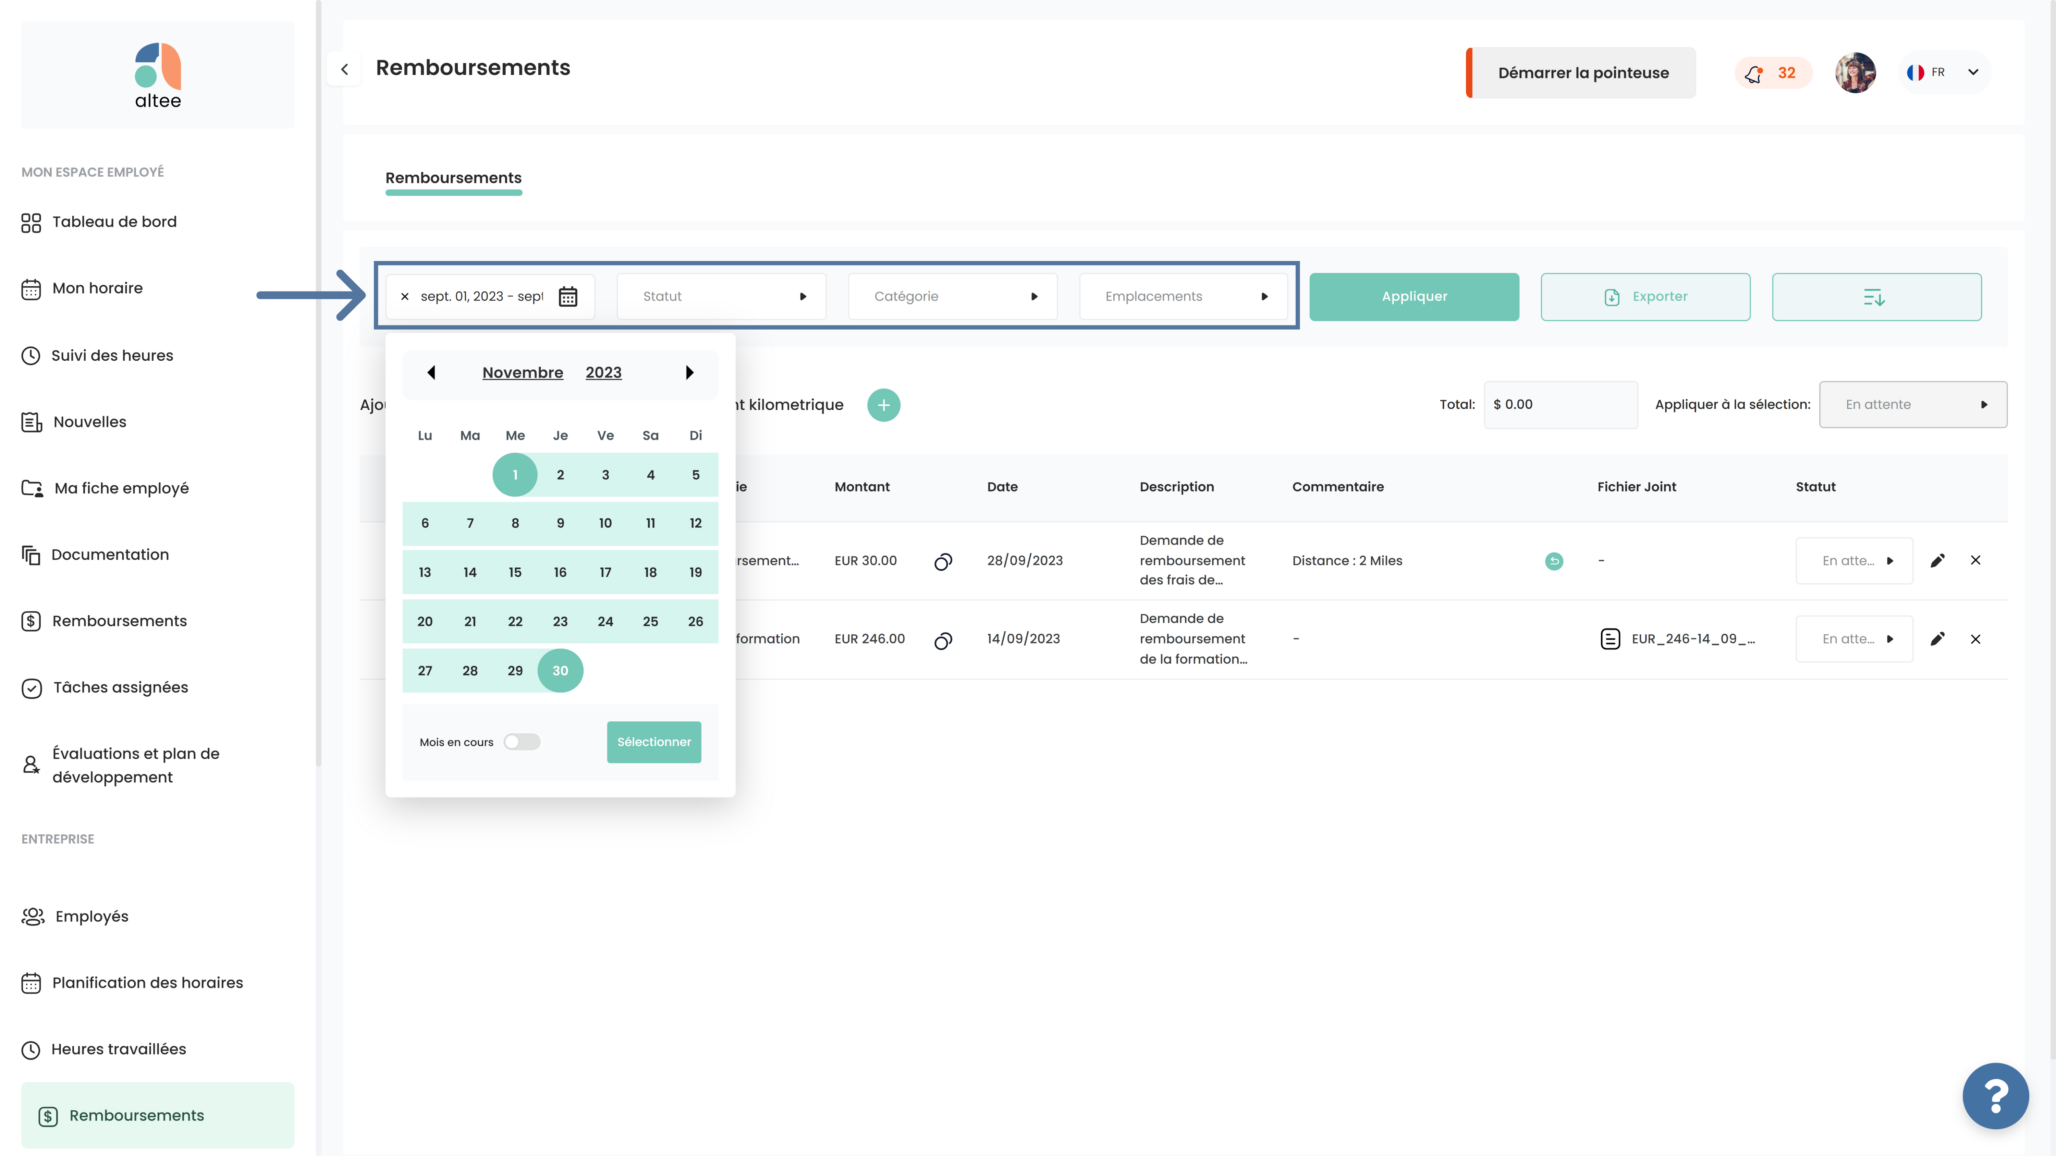Delete the 28/09/2023 reimbursement row
2056x1156 pixels.
pos(1975,560)
